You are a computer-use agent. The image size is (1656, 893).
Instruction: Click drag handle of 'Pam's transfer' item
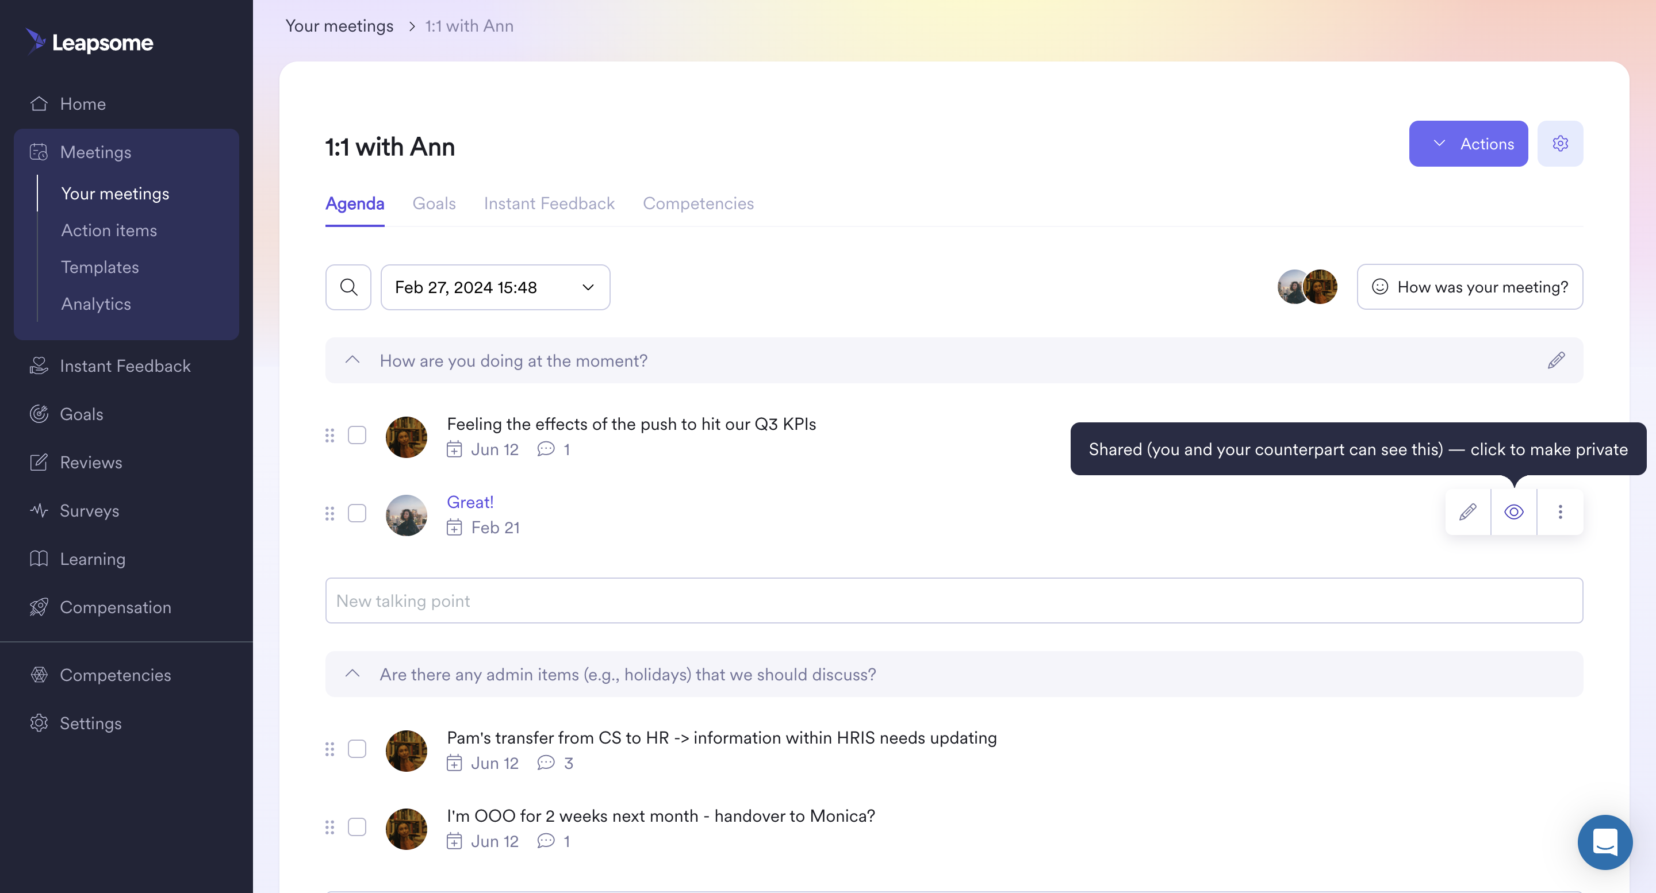point(330,749)
